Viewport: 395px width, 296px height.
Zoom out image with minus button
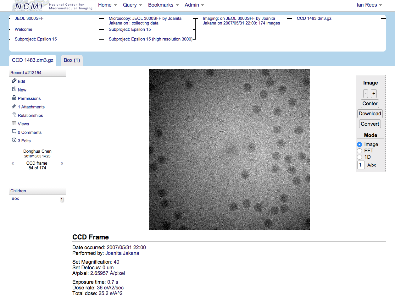pos(365,94)
